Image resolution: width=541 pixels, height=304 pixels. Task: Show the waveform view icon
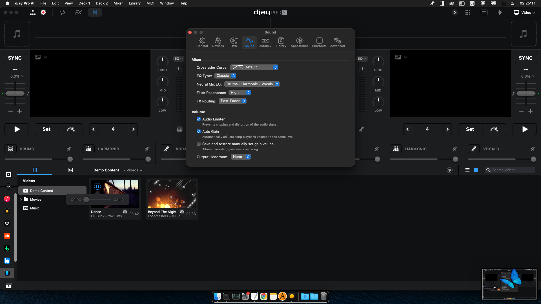coord(500,12)
